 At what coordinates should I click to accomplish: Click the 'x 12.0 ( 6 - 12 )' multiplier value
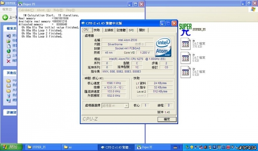[114, 87]
